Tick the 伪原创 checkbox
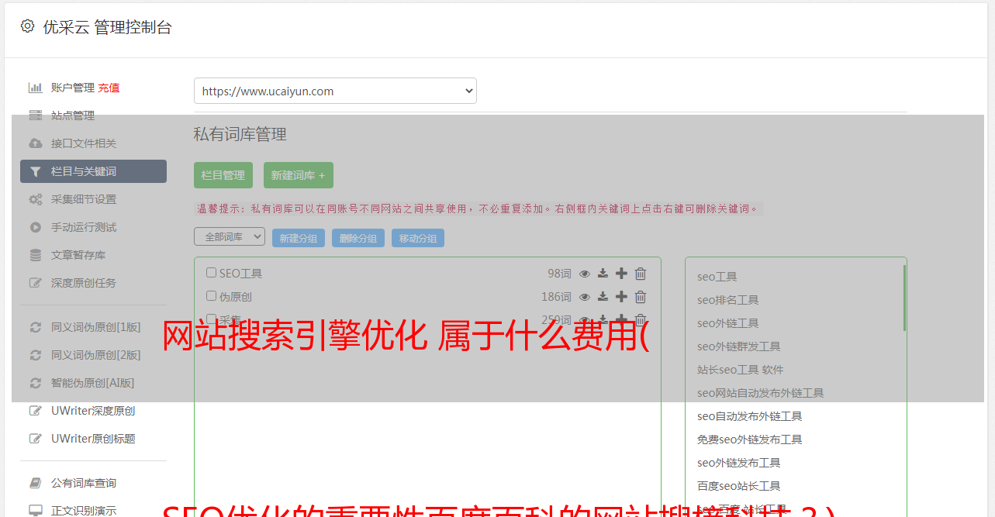The image size is (995, 517). (x=211, y=296)
